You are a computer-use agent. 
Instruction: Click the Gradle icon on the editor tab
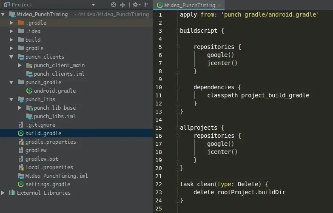(160, 5)
